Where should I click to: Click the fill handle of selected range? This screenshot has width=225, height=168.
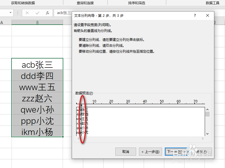[63, 137]
